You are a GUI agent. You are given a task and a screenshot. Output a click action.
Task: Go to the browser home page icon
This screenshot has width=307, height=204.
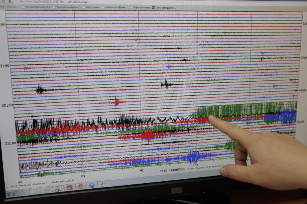9,1
